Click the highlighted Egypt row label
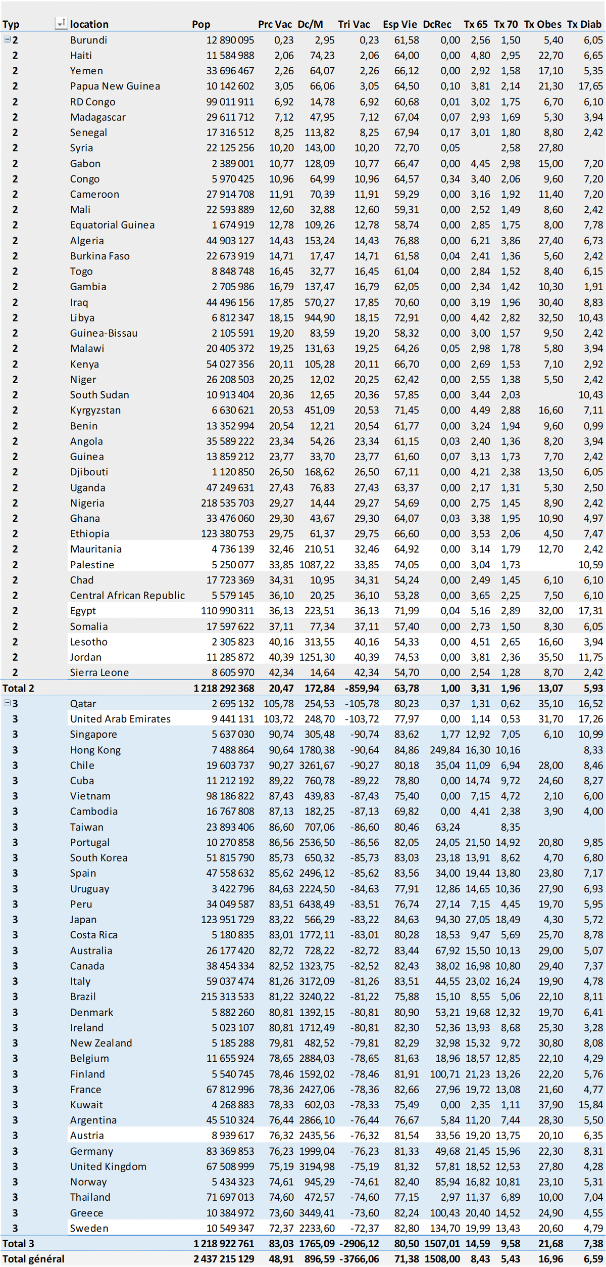 pos(83,611)
